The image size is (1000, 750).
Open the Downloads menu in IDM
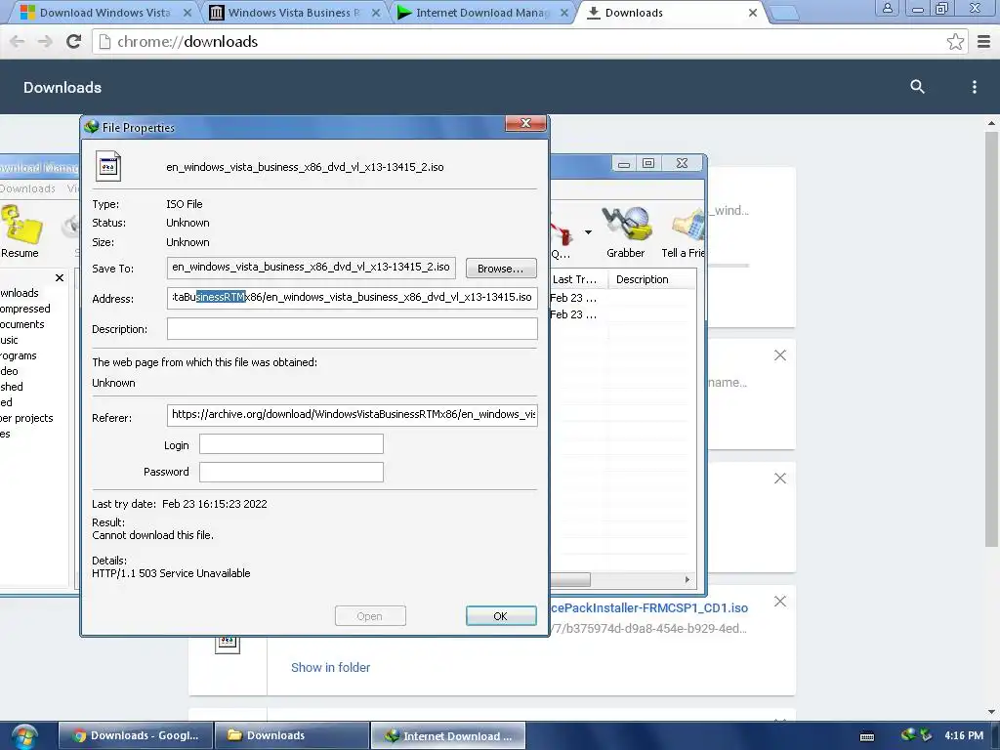27,188
